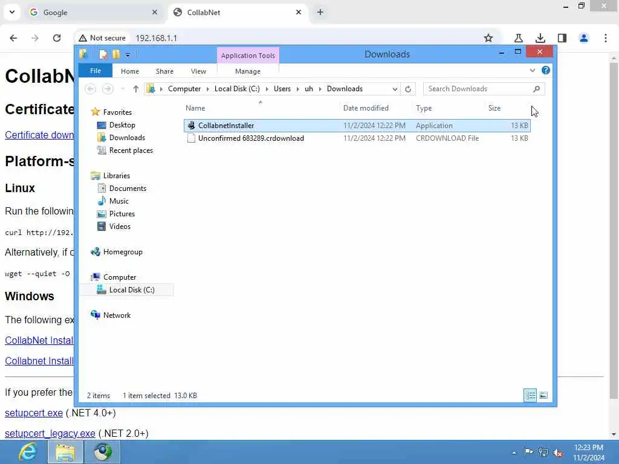Sort by Date modified column header
The image size is (619, 464).
click(x=375, y=108)
